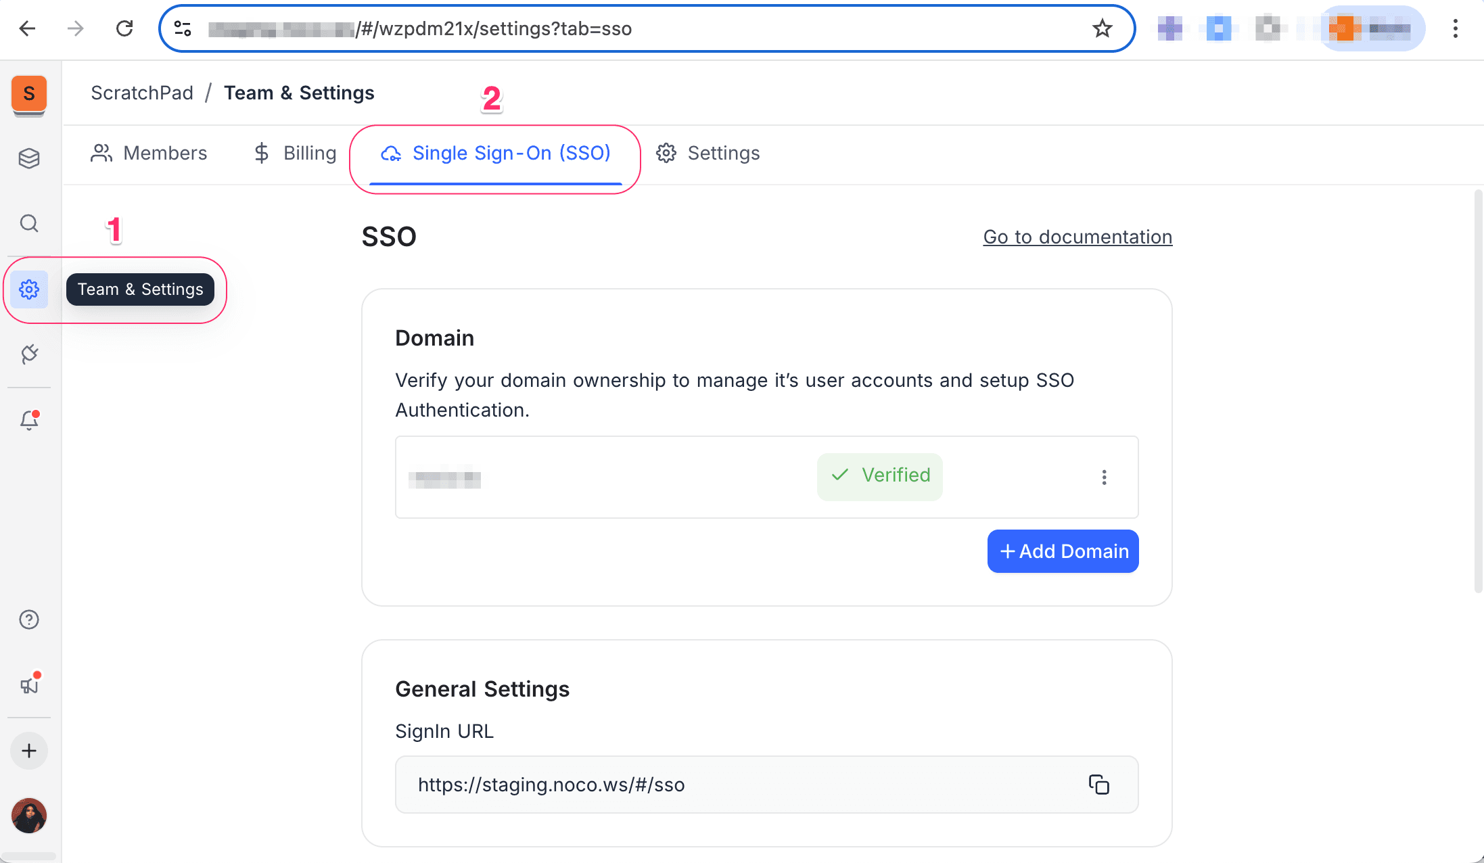Open the announcements megaphone icon
The width and height of the screenshot is (1484, 863).
click(28, 684)
